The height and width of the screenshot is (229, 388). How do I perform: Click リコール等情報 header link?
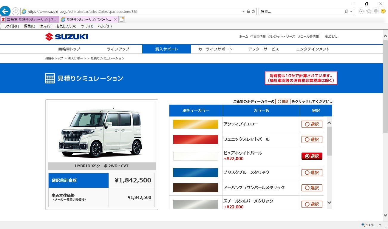click(x=308, y=36)
